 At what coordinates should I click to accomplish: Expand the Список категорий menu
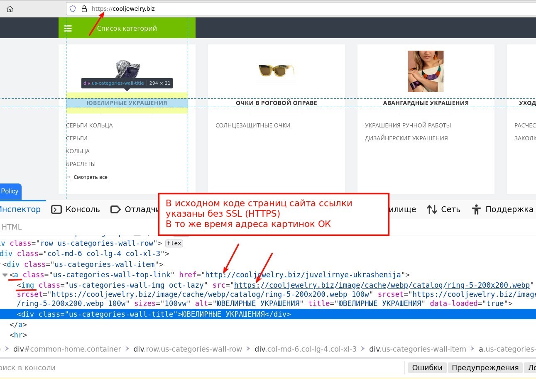(127, 28)
